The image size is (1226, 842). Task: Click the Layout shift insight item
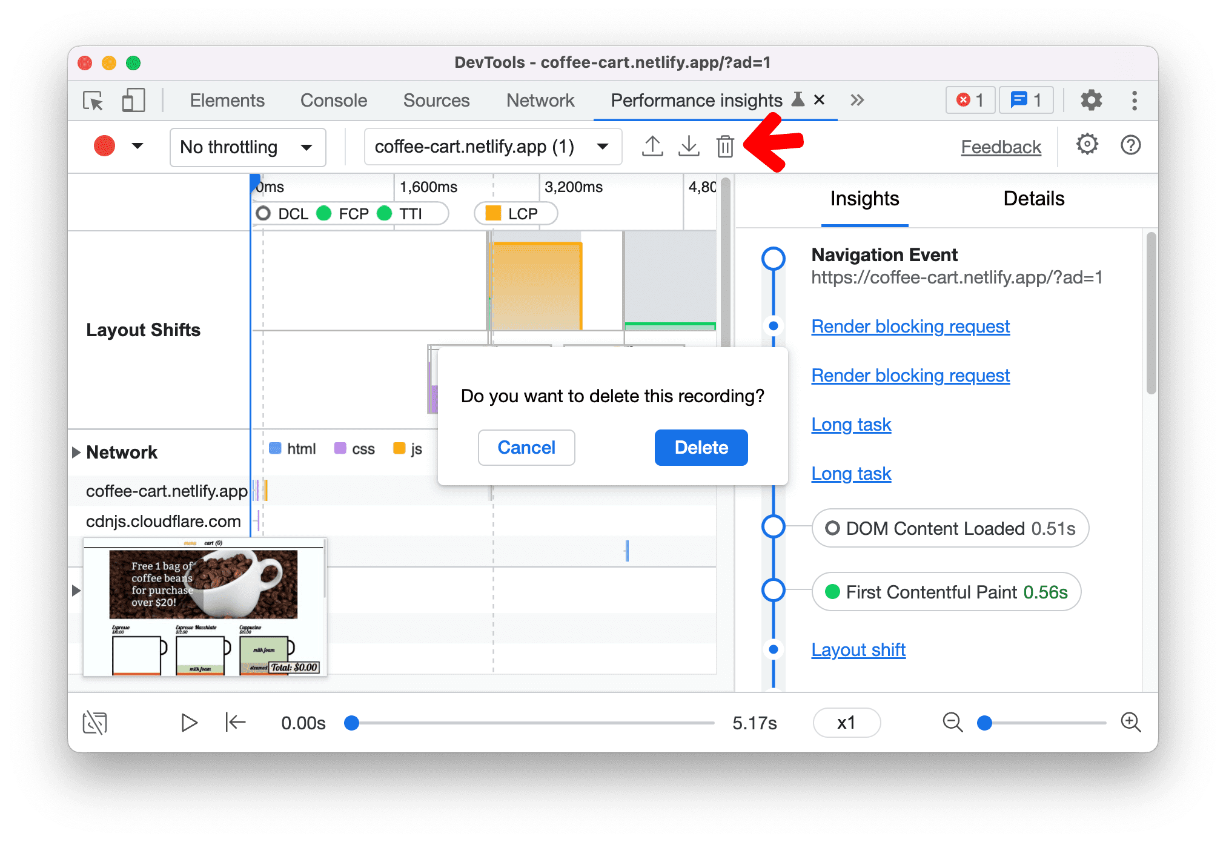tap(857, 649)
